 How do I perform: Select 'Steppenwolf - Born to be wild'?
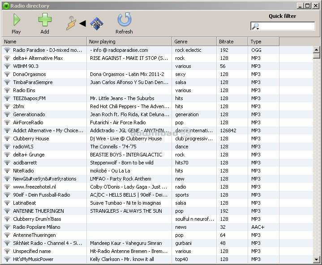(122, 163)
